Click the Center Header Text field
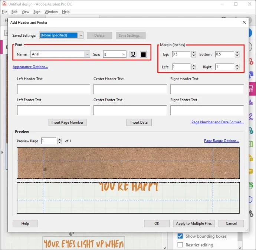This screenshot has height=250, width=256. pos(130,89)
